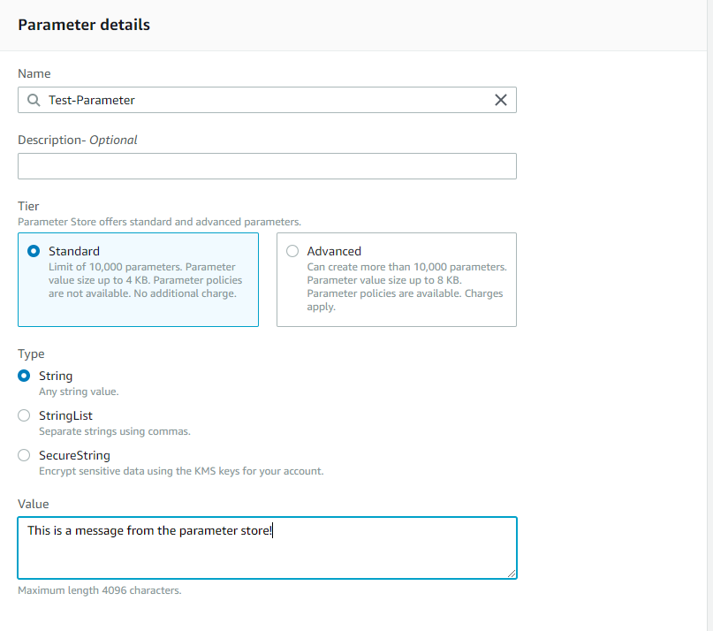Grab the Value text area resize handle
This screenshot has height=631, width=713.
511,573
